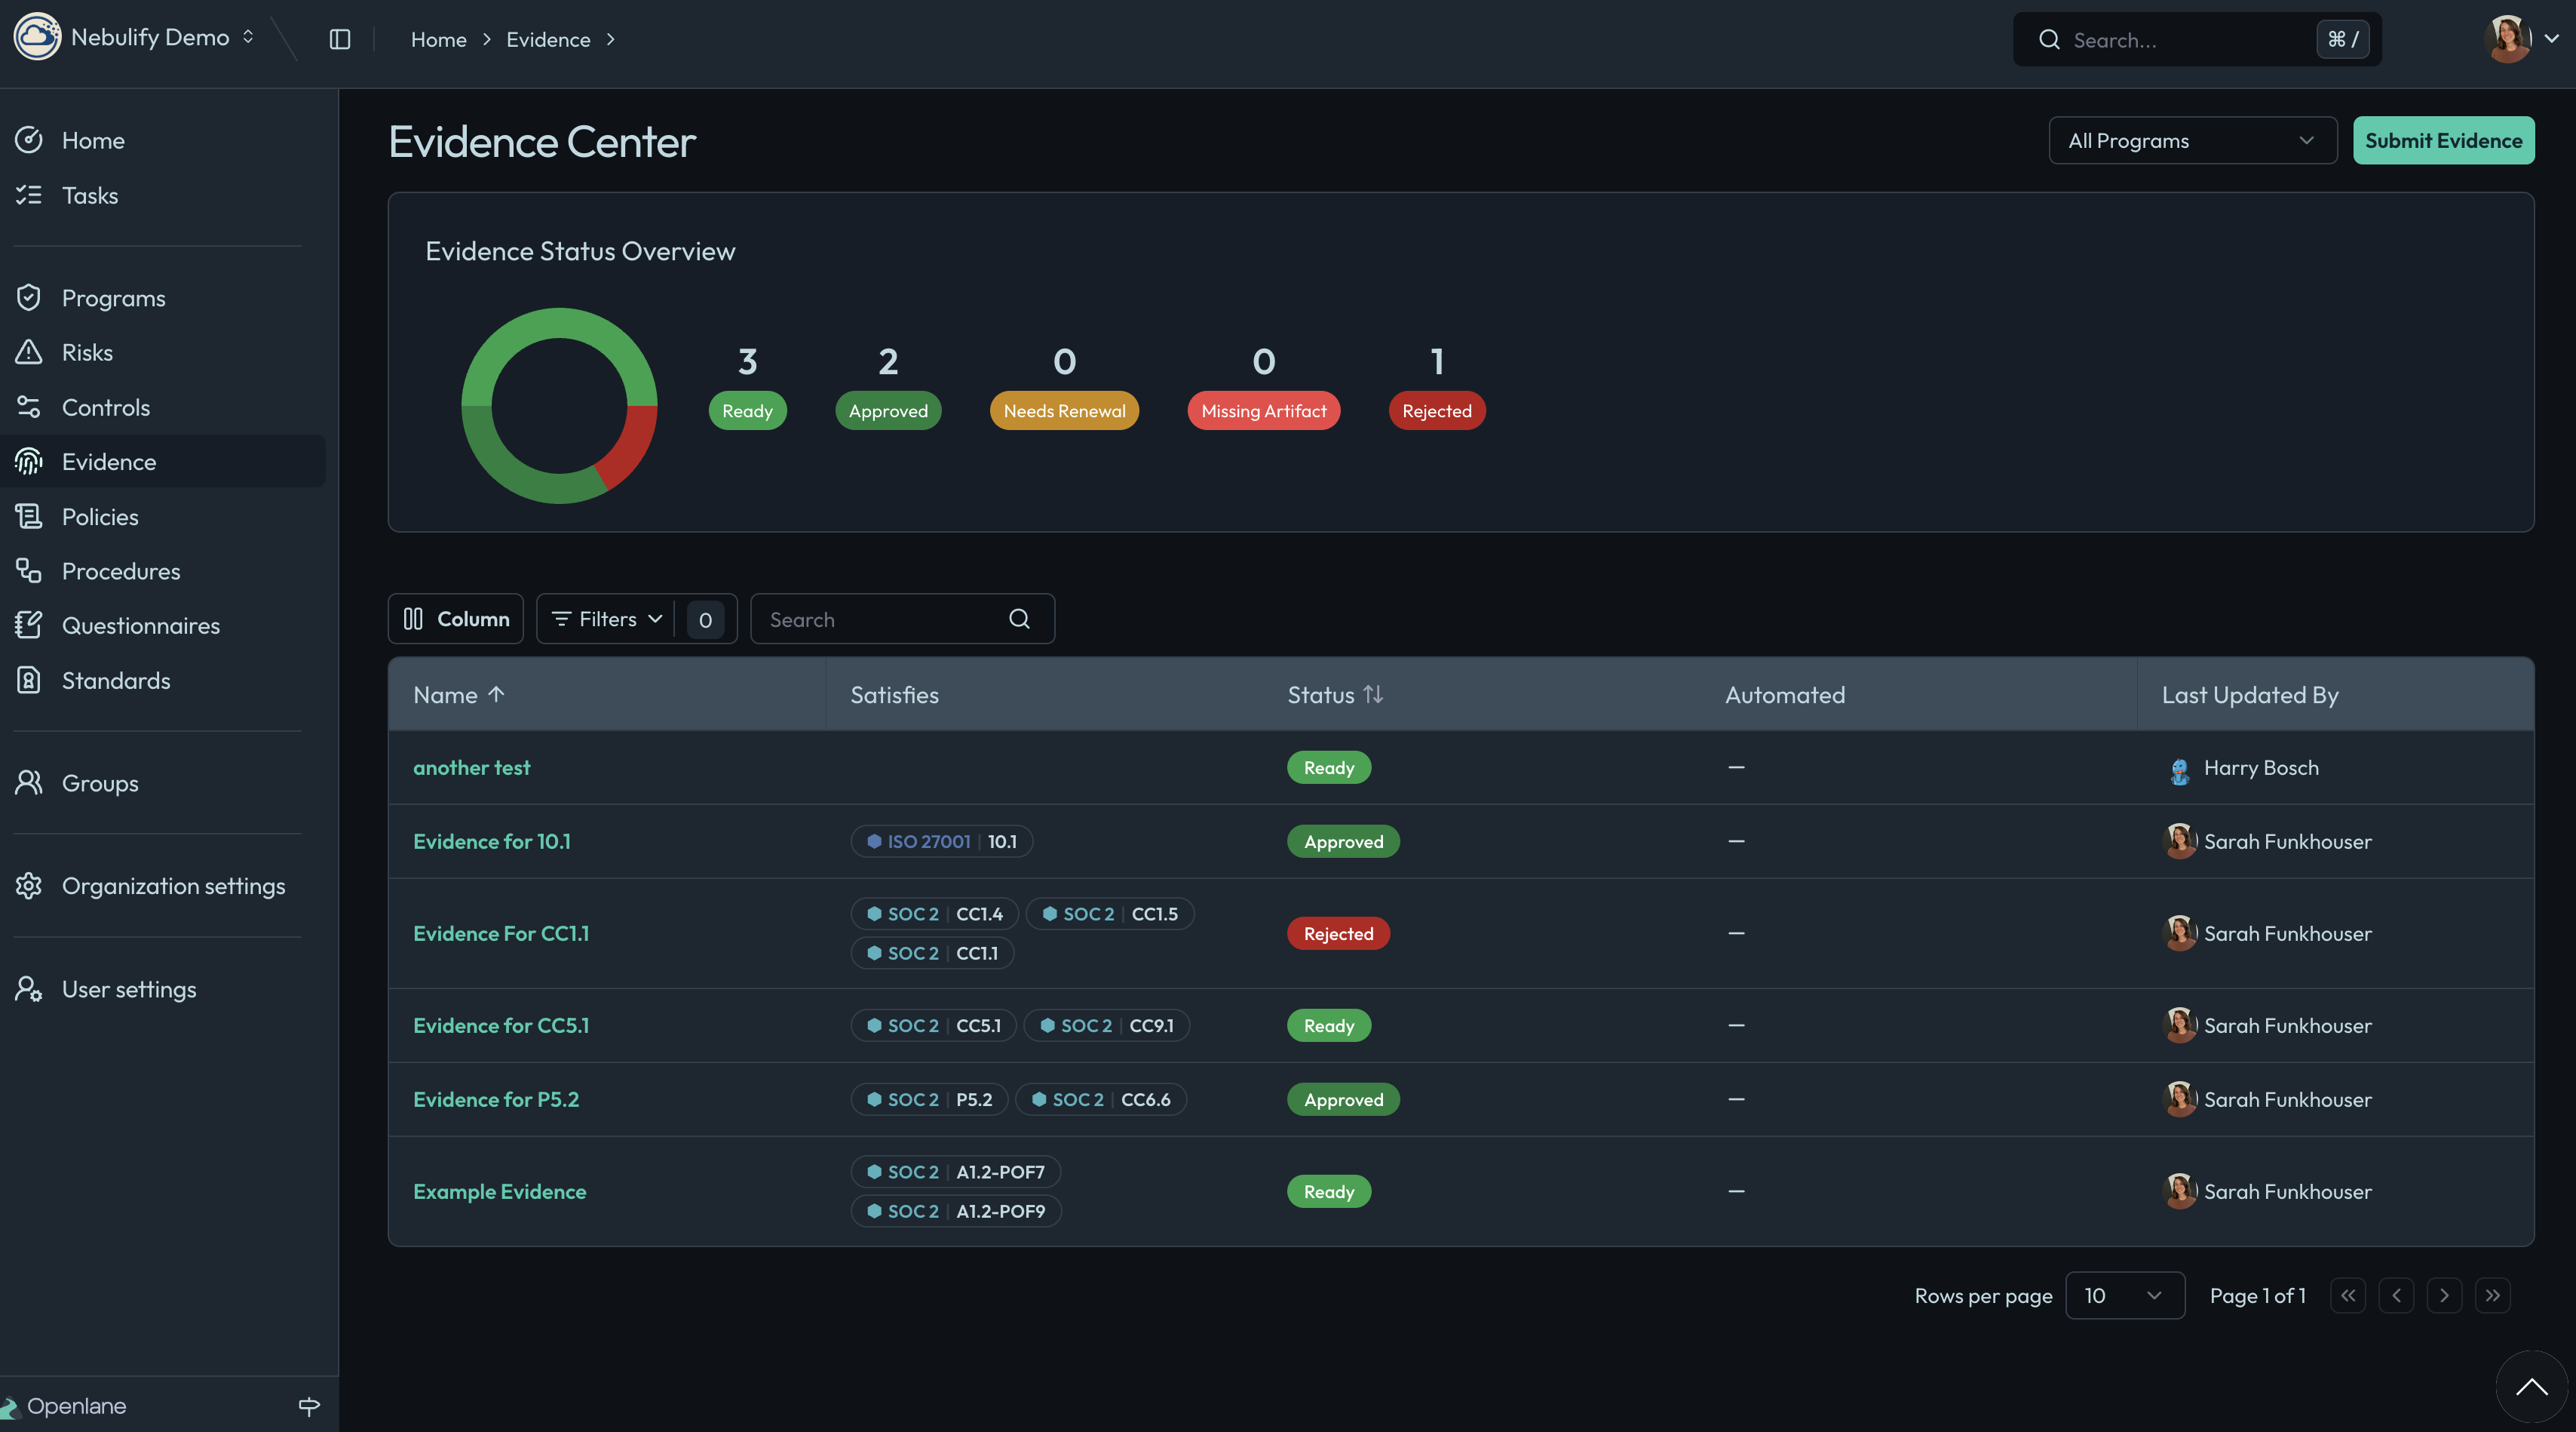Click the Submit Evidence button
The width and height of the screenshot is (2576, 1432).
click(2444, 140)
